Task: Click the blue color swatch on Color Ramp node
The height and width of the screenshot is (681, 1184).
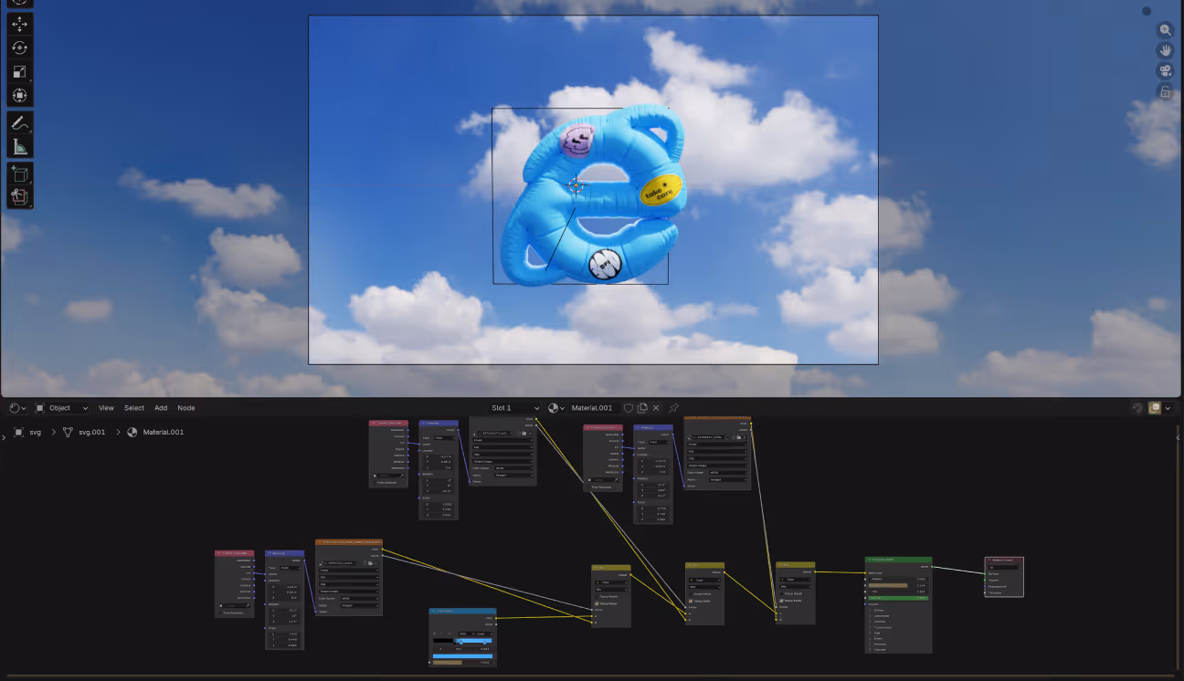Action: pyautogui.click(x=462, y=655)
